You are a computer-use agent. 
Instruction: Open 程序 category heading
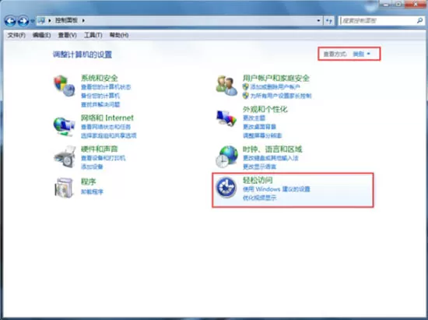coord(89,181)
